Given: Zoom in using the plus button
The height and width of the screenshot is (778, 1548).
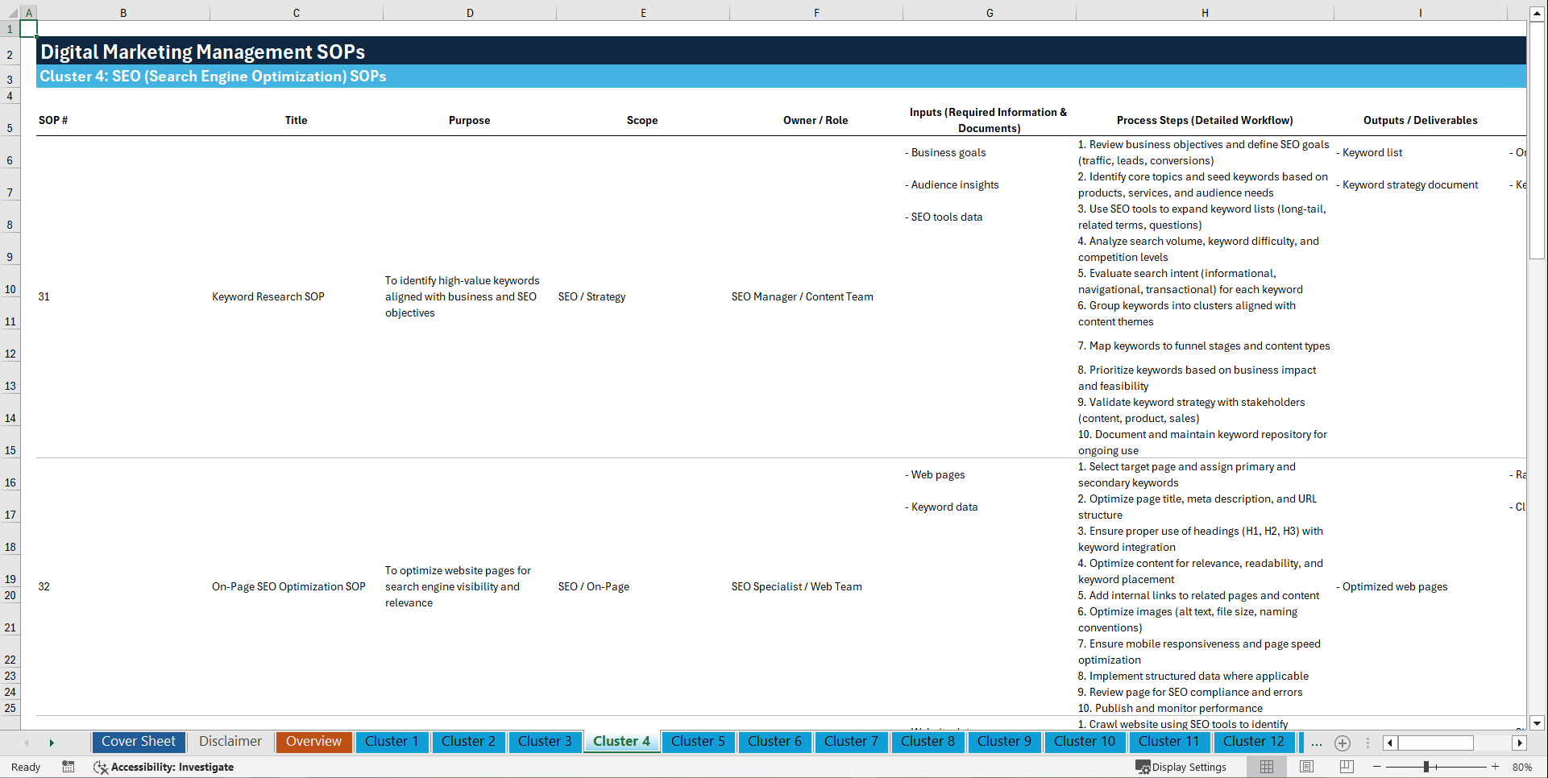Looking at the screenshot, I should click(x=1496, y=767).
